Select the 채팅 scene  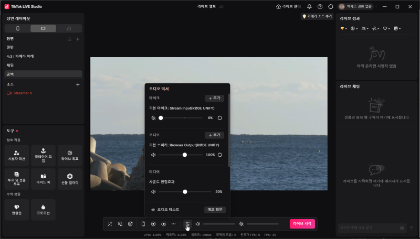(43, 65)
